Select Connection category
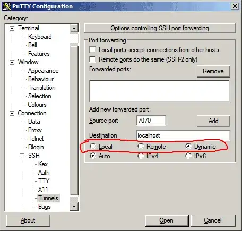 (32, 113)
